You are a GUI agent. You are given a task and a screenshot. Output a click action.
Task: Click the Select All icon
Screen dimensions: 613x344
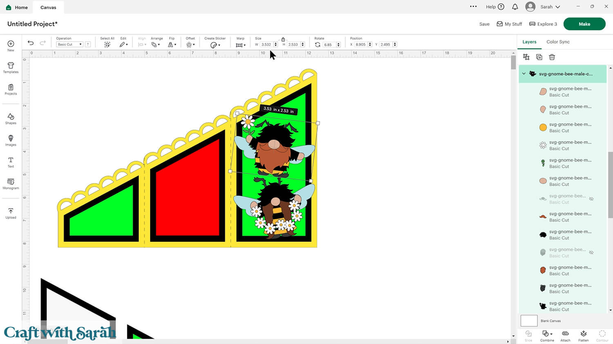pos(107,44)
